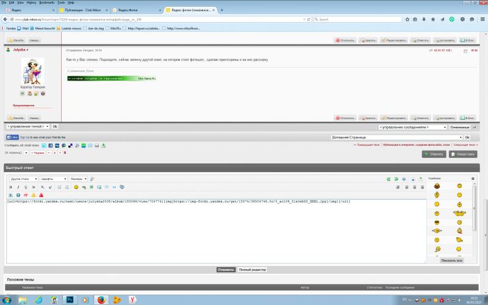The image size is (488, 305).
Task: Insert the red warning triangle tag
Action: click(41, 195)
